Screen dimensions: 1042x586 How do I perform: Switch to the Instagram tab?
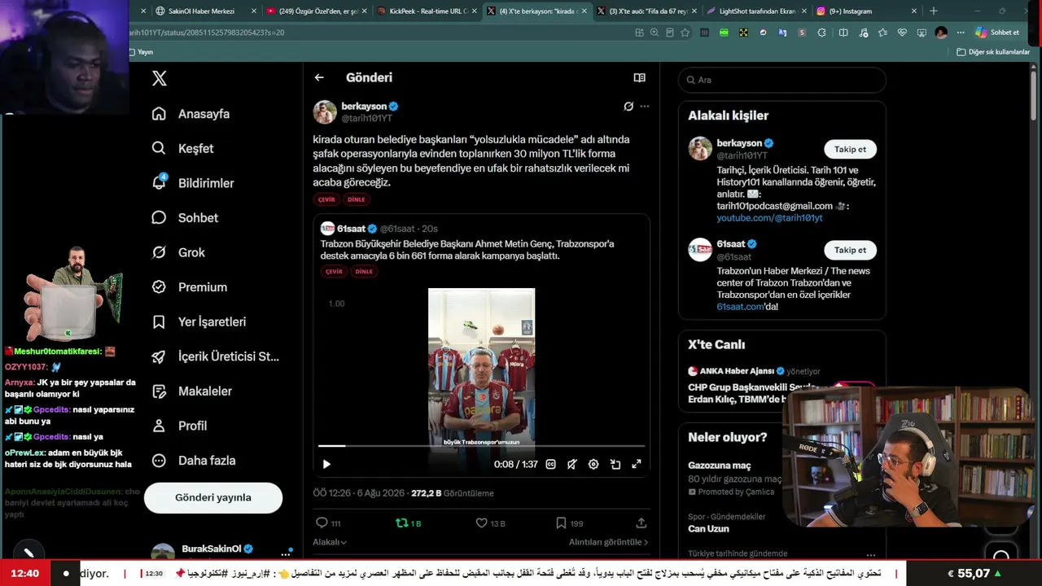pyautogui.click(x=867, y=11)
